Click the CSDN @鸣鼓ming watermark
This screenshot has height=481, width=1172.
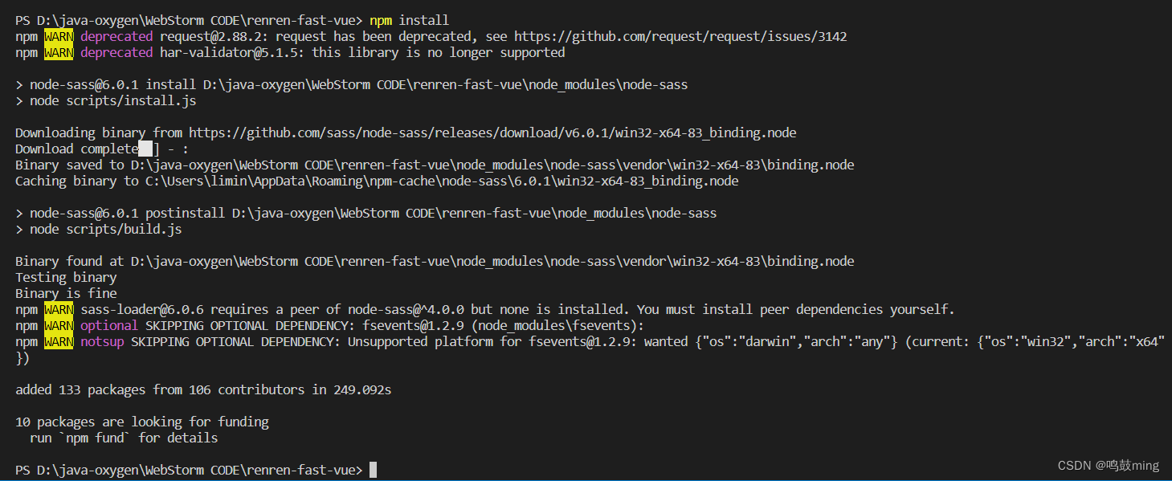[x=1108, y=466]
